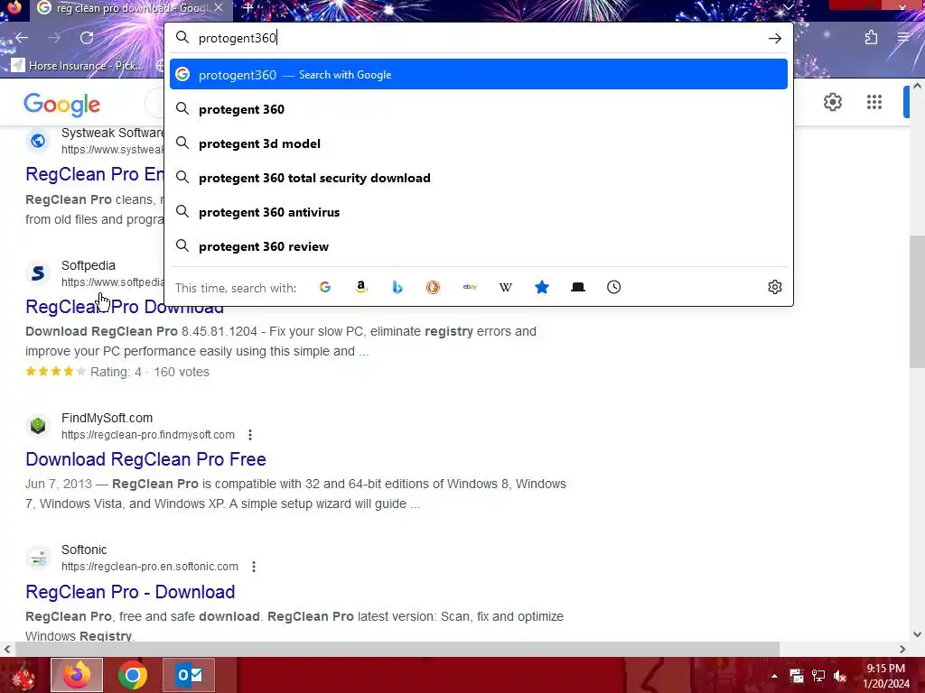
Task: Search with Google one-off engine icon
Action: click(325, 287)
